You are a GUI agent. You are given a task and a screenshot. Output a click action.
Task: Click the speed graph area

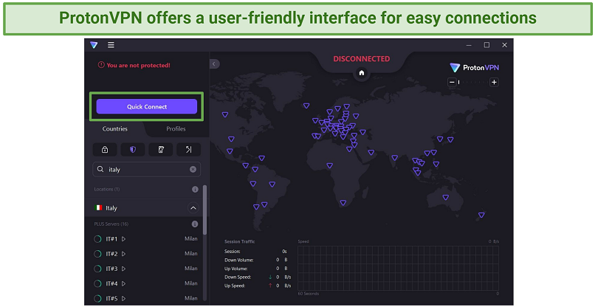coord(398,269)
